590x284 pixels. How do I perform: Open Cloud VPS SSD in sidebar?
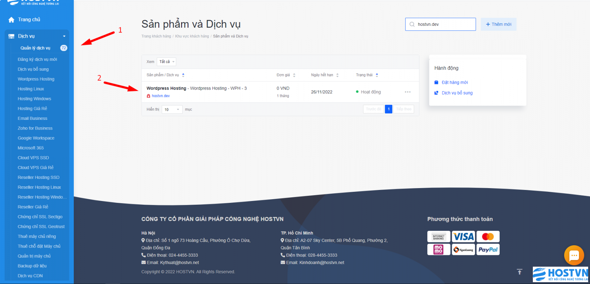[x=33, y=158]
